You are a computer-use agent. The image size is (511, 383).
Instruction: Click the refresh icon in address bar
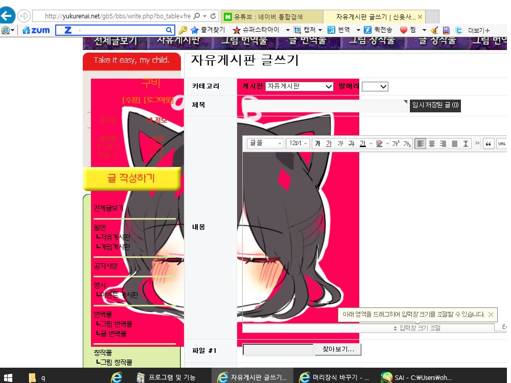click(x=213, y=16)
